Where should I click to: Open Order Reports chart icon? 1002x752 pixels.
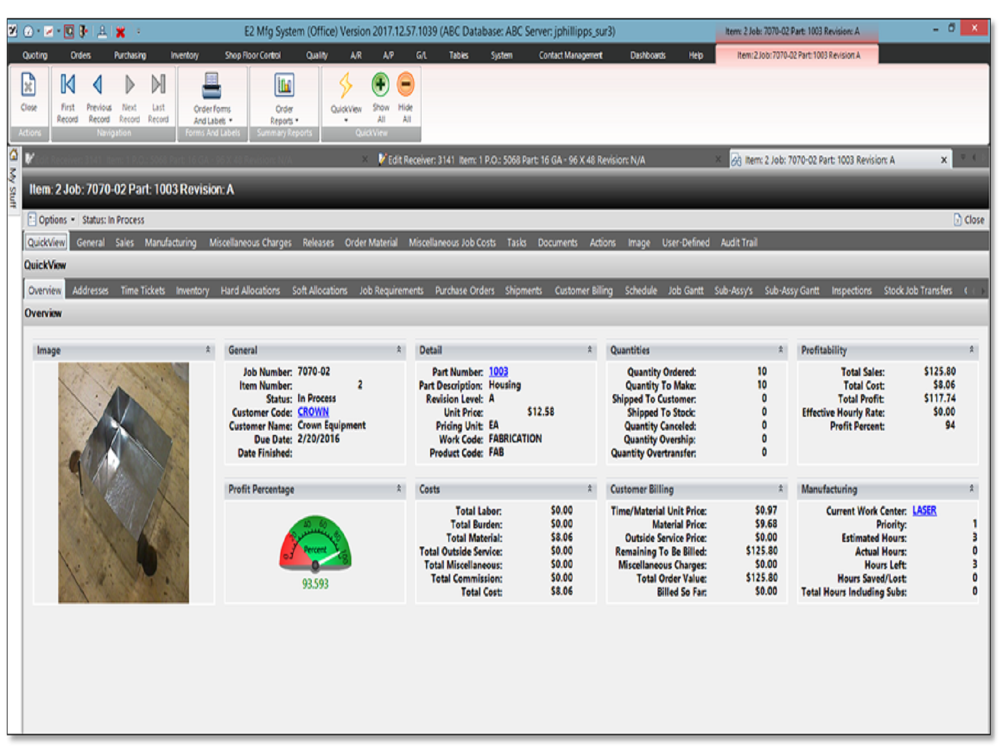point(284,85)
